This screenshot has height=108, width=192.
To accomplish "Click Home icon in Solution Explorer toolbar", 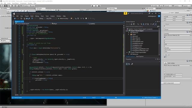I will click(x=131, y=24).
